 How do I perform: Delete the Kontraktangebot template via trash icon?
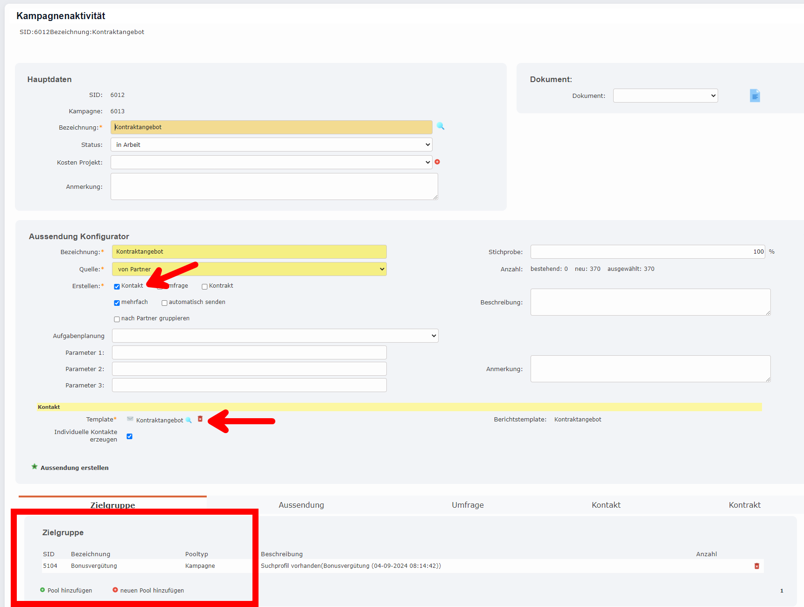tap(200, 419)
